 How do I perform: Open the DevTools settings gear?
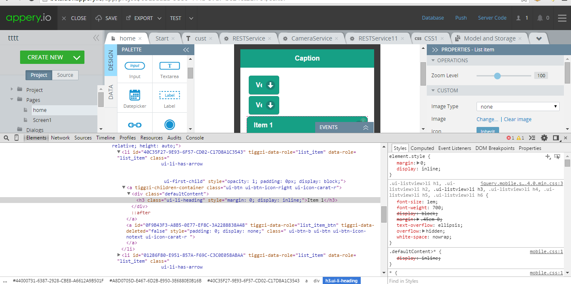coord(544,138)
